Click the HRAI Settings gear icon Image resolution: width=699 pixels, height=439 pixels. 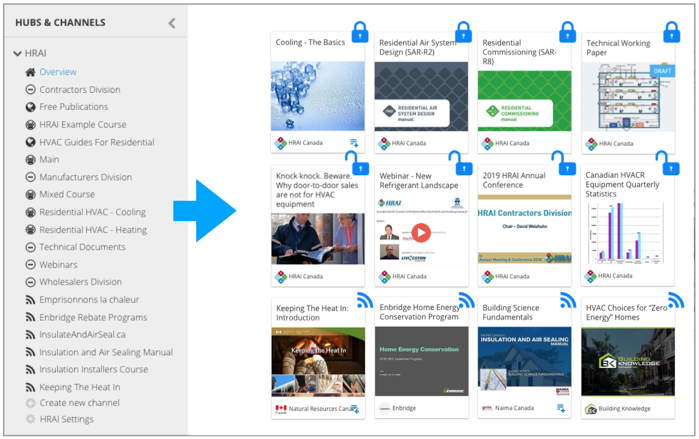coord(30,419)
